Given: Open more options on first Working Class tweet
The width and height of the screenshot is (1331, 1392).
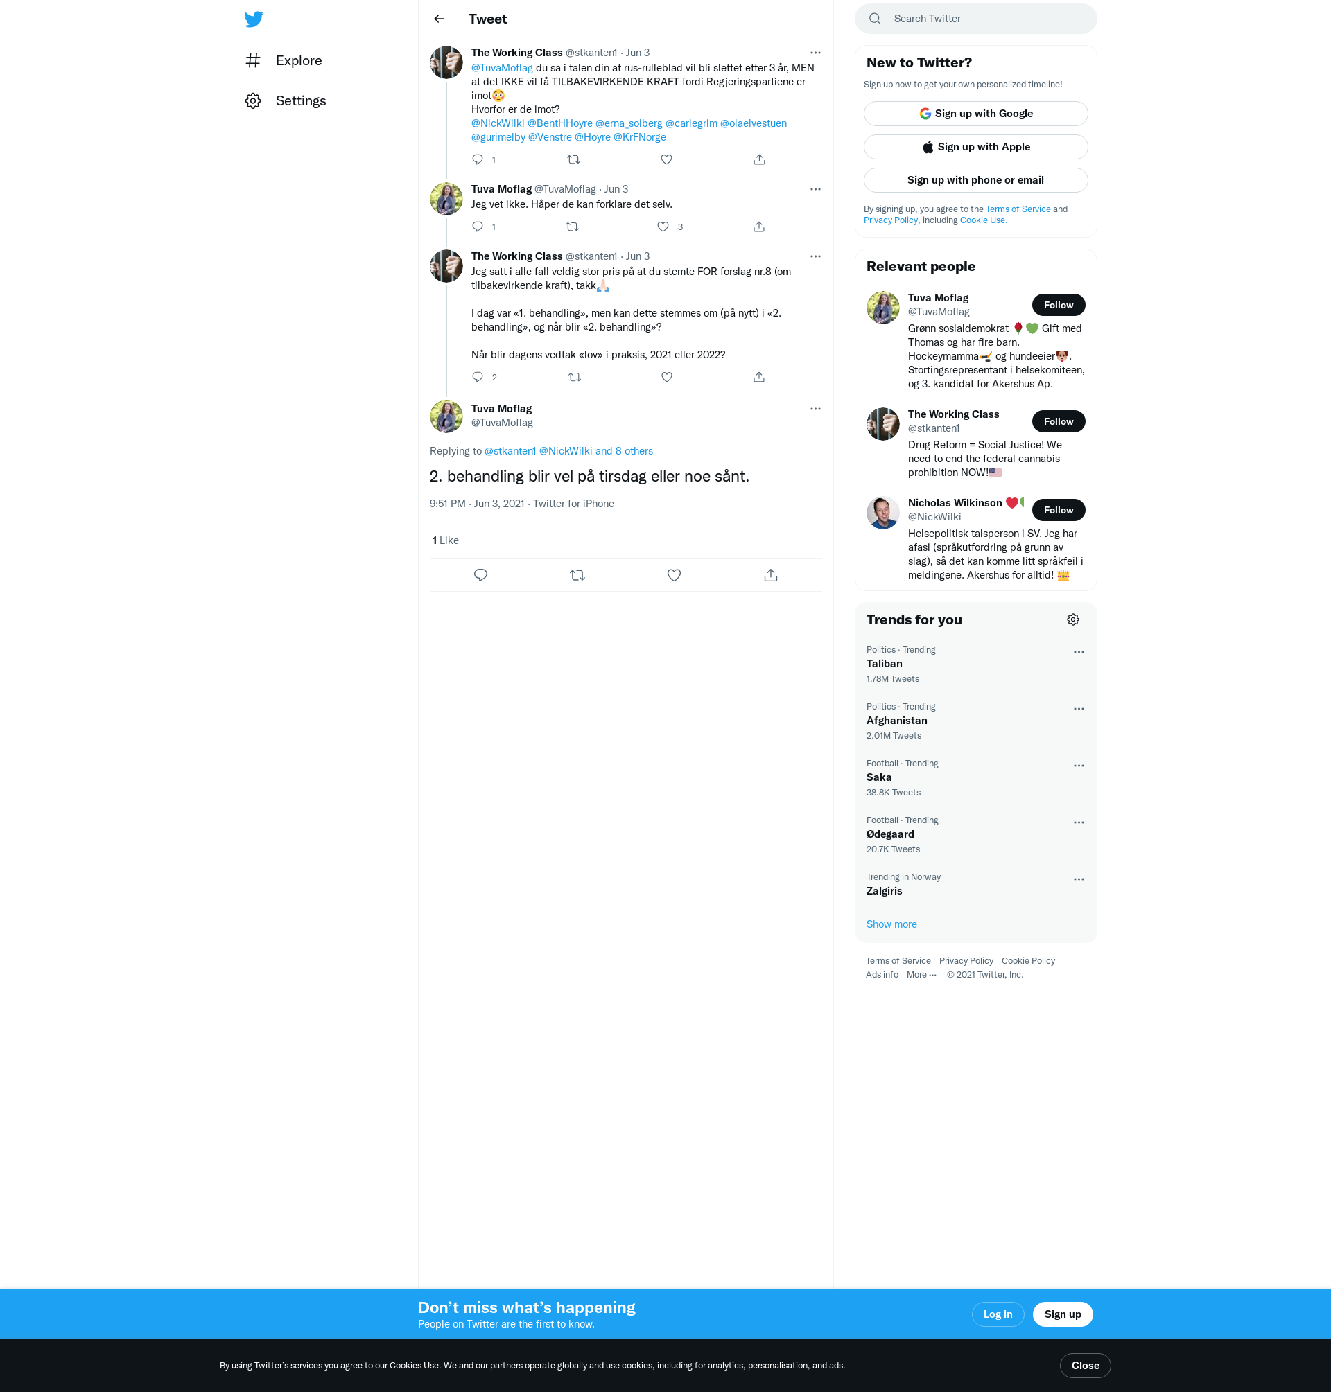Looking at the screenshot, I should click(815, 53).
